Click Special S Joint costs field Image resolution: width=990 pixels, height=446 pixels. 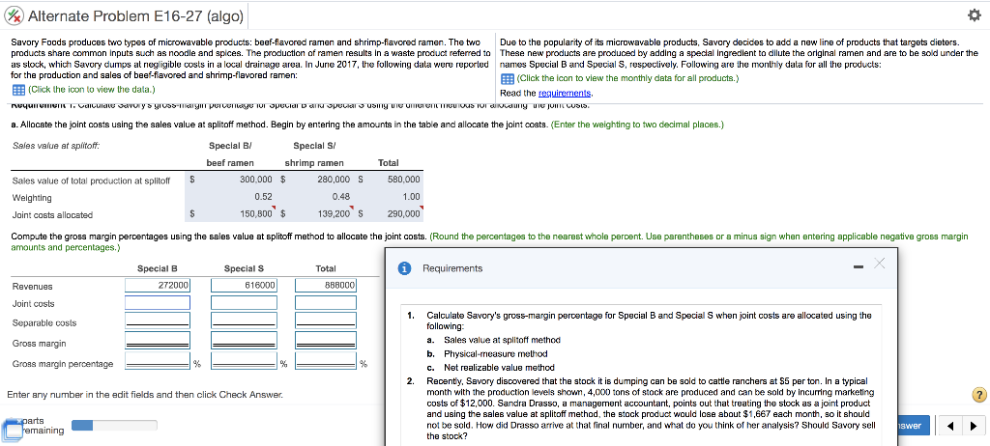[244, 303]
